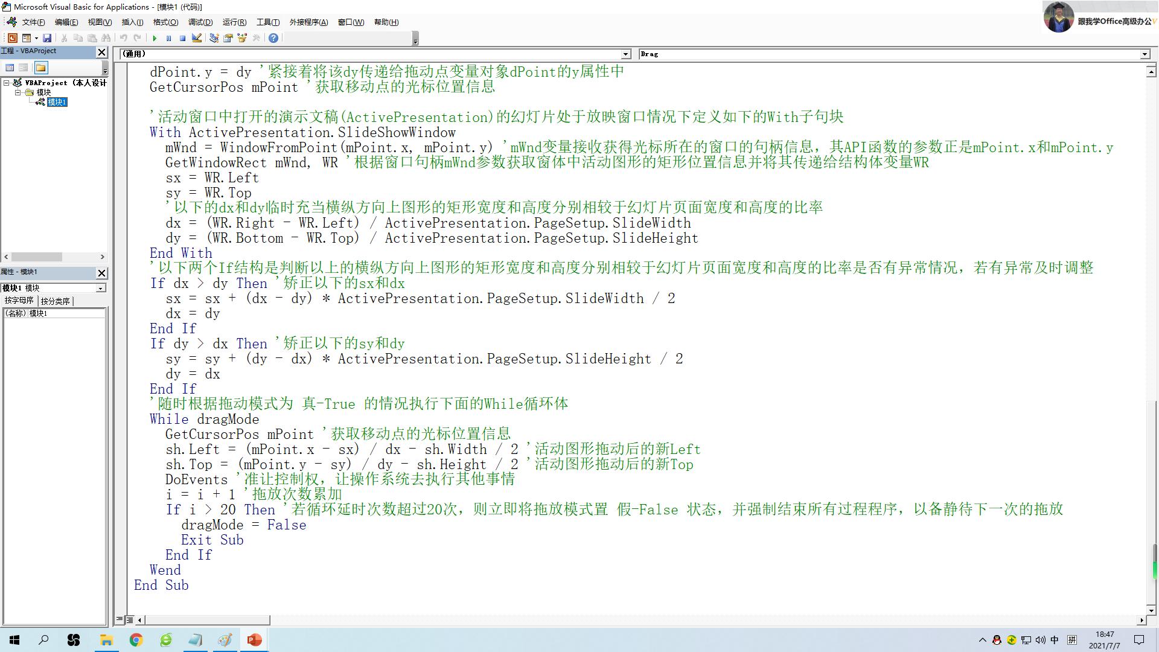Collapse the 模块 folder tree node
The width and height of the screenshot is (1159, 652).
click(18, 92)
